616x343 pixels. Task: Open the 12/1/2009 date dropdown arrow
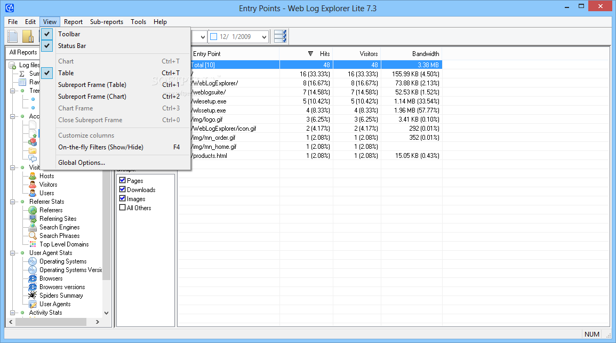(x=265, y=37)
